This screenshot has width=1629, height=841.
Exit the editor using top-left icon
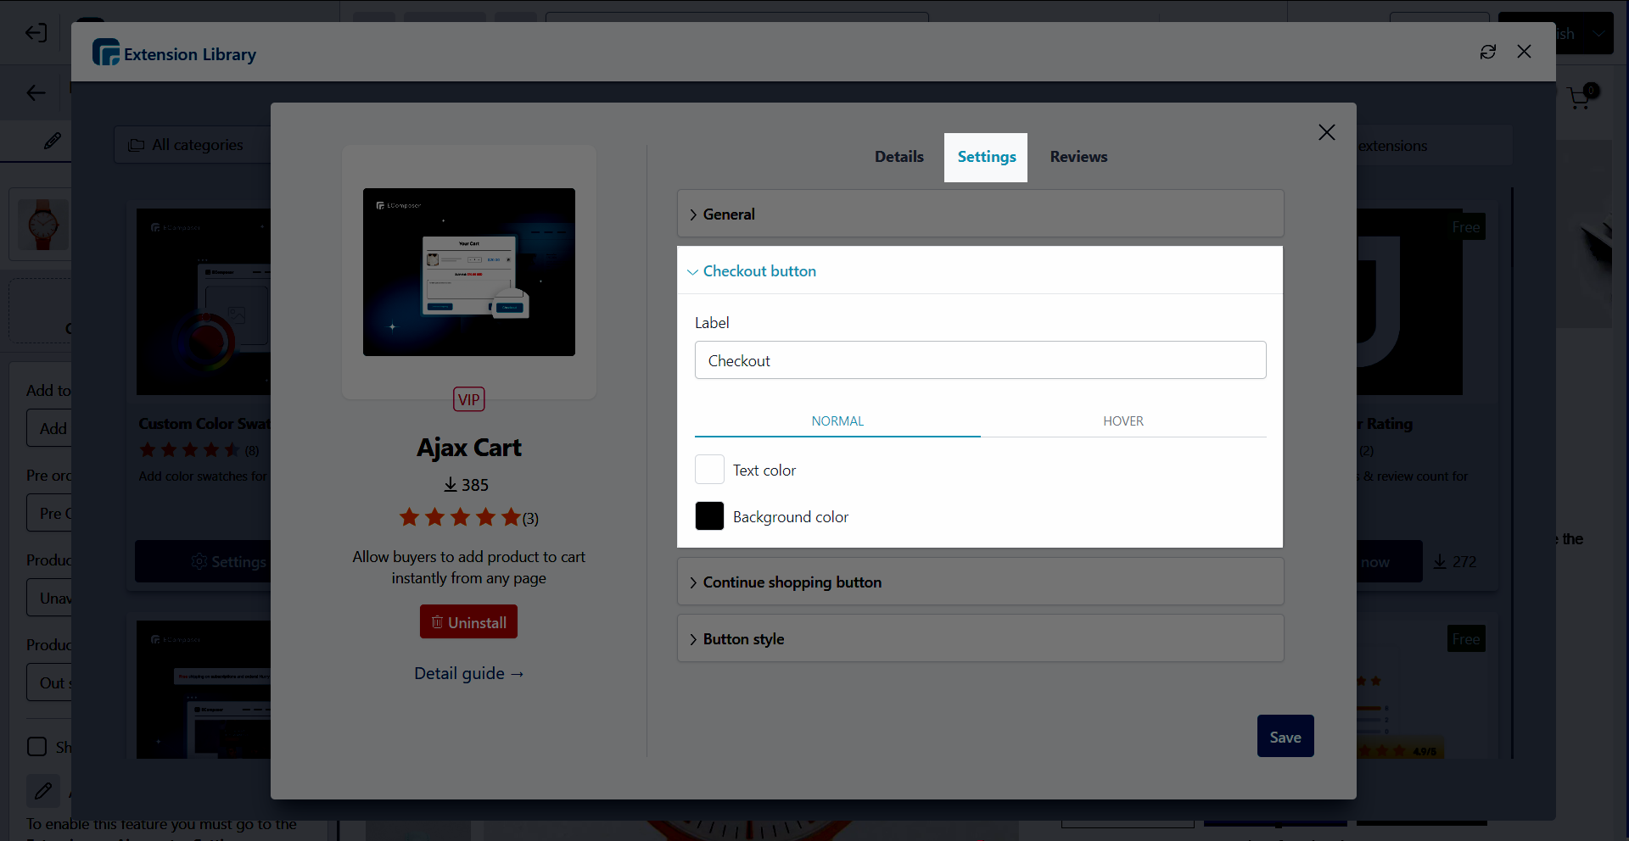[x=36, y=33]
